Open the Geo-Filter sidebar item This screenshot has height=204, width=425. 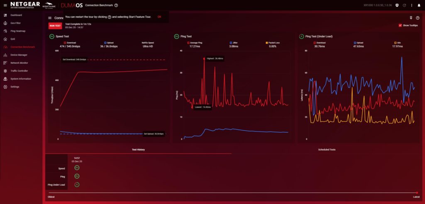point(16,23)
